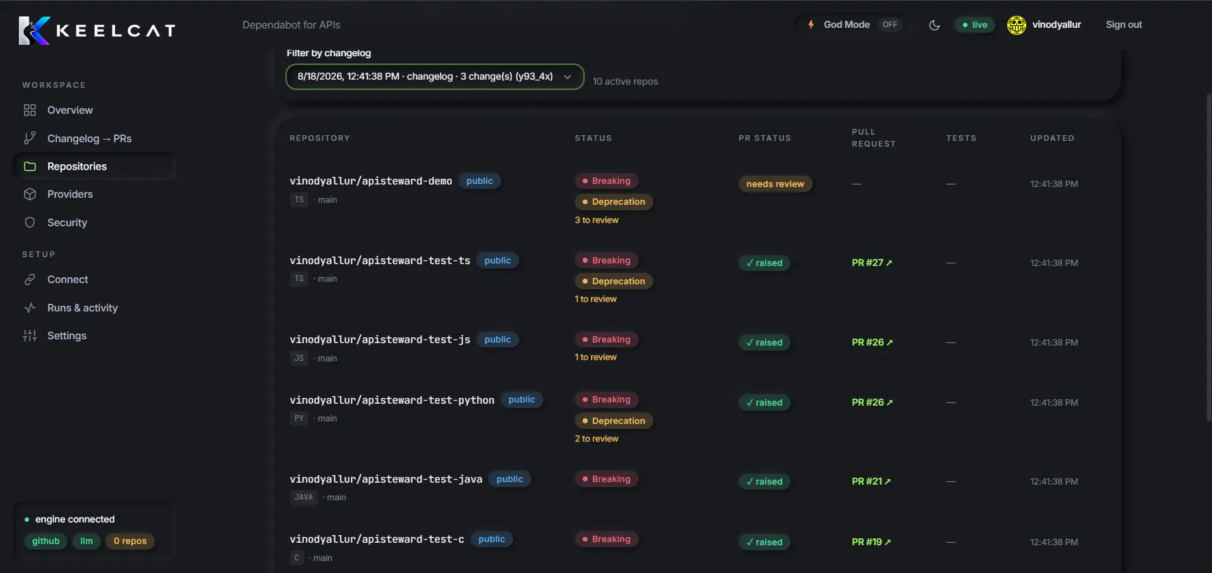The image size is (1212, 573).
Task: Click 0 repos badge
Action: [130, 541]
